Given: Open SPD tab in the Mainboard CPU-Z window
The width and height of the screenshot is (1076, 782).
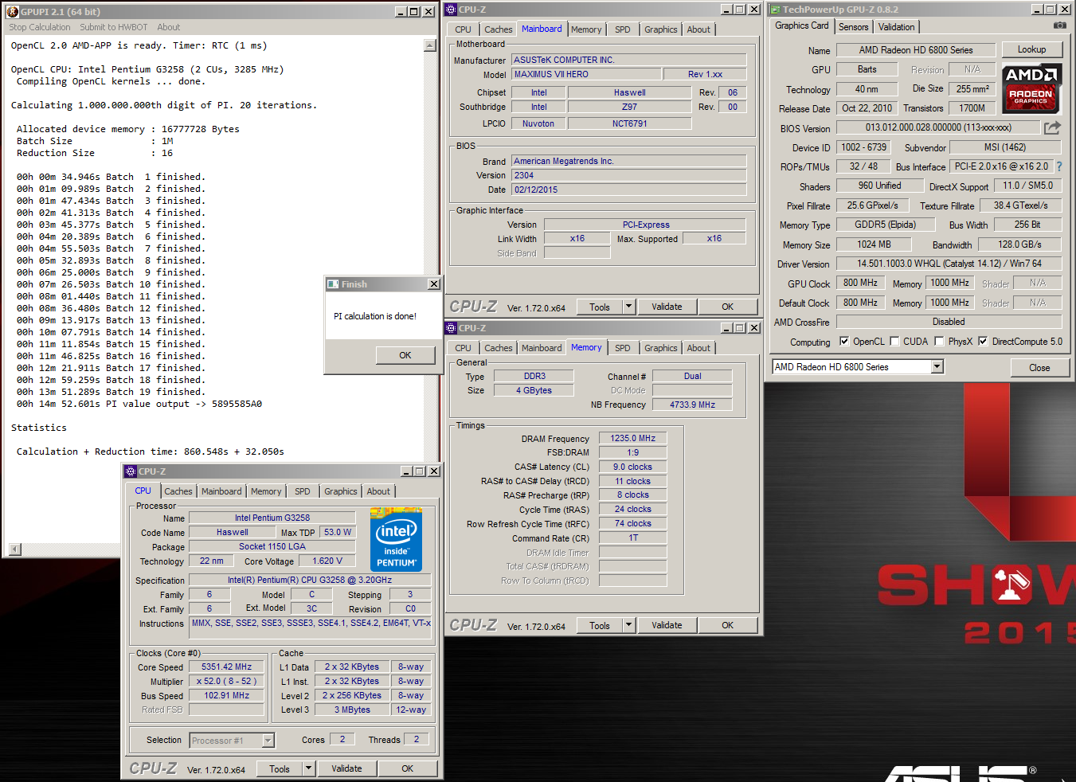Looking at the screenshot, I should tap(623, 29).
